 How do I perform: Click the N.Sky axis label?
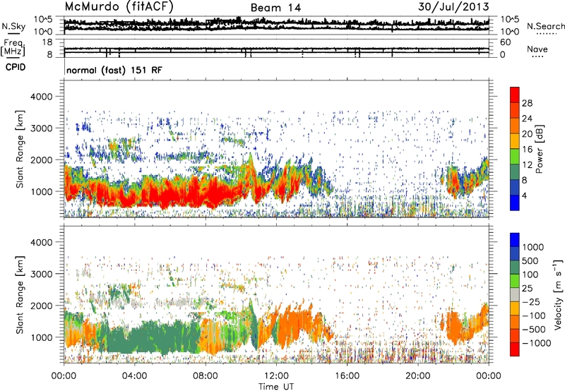tap(13, 26)
